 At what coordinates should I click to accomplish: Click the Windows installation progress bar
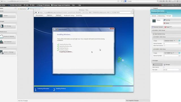coord(84,86)
